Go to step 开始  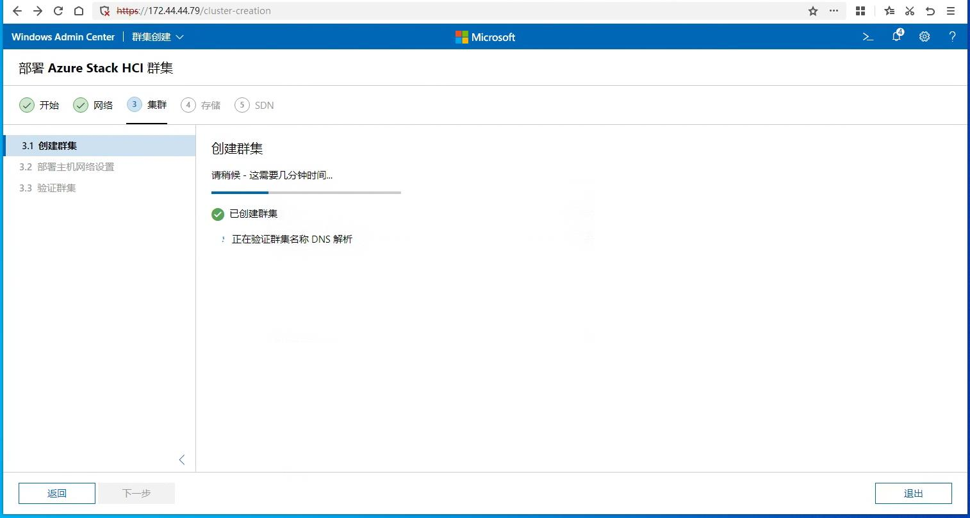click(39, 105)
